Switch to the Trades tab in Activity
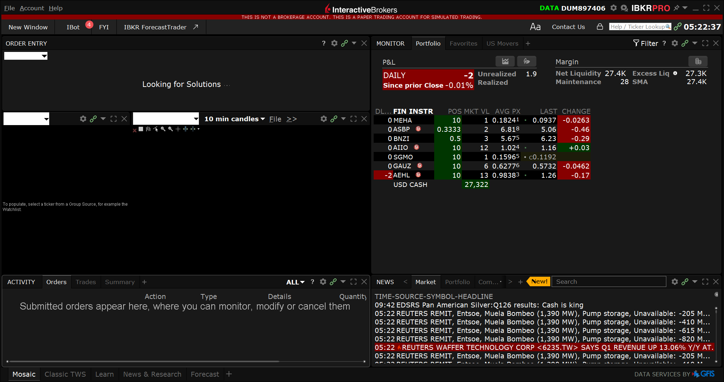 tap(86, 282)
